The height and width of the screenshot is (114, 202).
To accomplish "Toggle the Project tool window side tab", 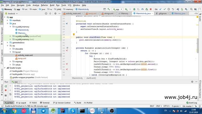I will click(x=2, y=18).
